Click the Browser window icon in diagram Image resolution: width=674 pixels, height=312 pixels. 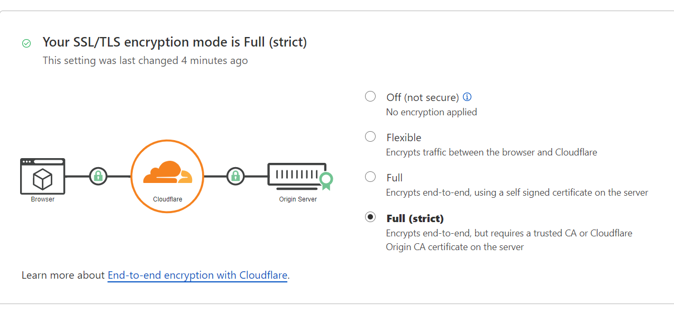coord(42,176)
